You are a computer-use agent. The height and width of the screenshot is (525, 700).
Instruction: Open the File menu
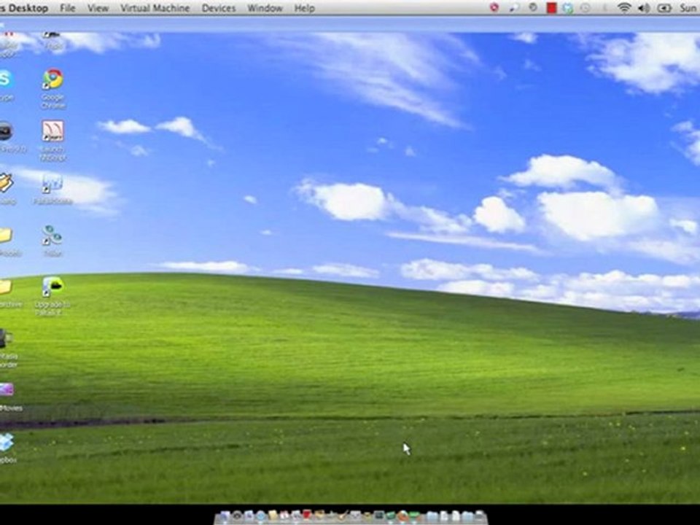click(x=67, y=8)
